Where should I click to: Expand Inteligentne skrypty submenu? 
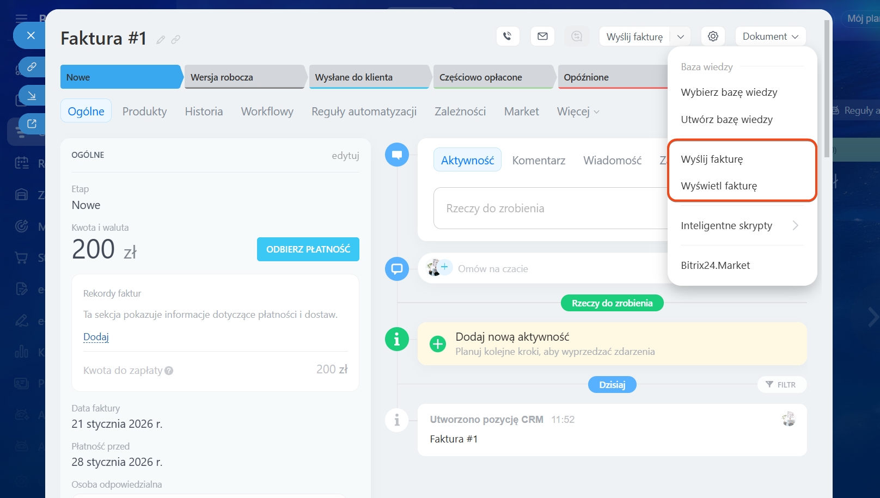(x=795, y=225)
